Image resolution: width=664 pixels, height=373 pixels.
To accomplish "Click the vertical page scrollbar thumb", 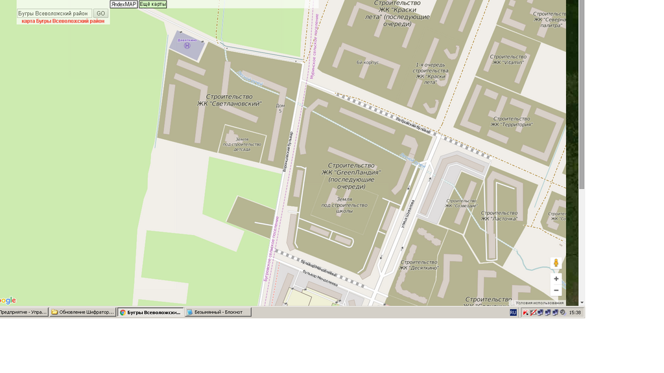I will click(x=582, y=95).
